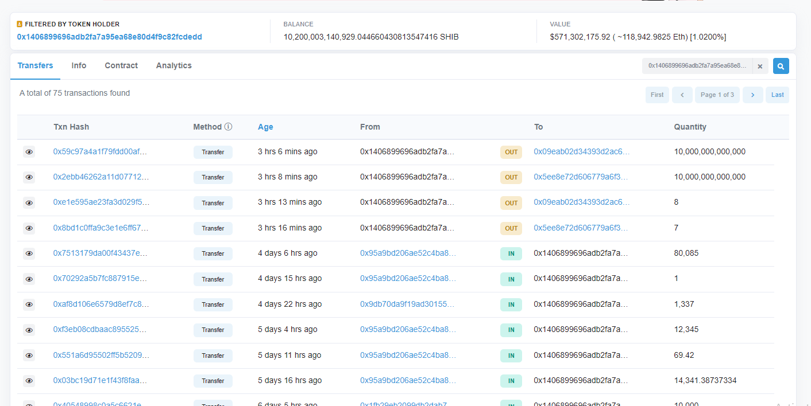Select quantity 80,085 cell
Image resolution: width=811 pixels, height=406 pixels.
pos(686,253)
